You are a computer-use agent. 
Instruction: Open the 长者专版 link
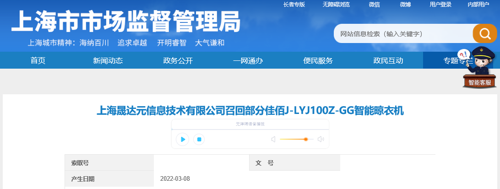pyautogui.click(x=294, y=5)
